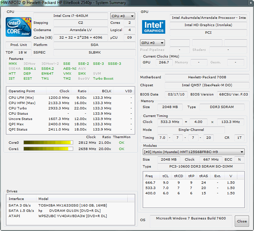Viewport: 254px width, 231px height.
Task: Select the Uncore Status row
Action: pyautogui.click(x=71, y=119)
